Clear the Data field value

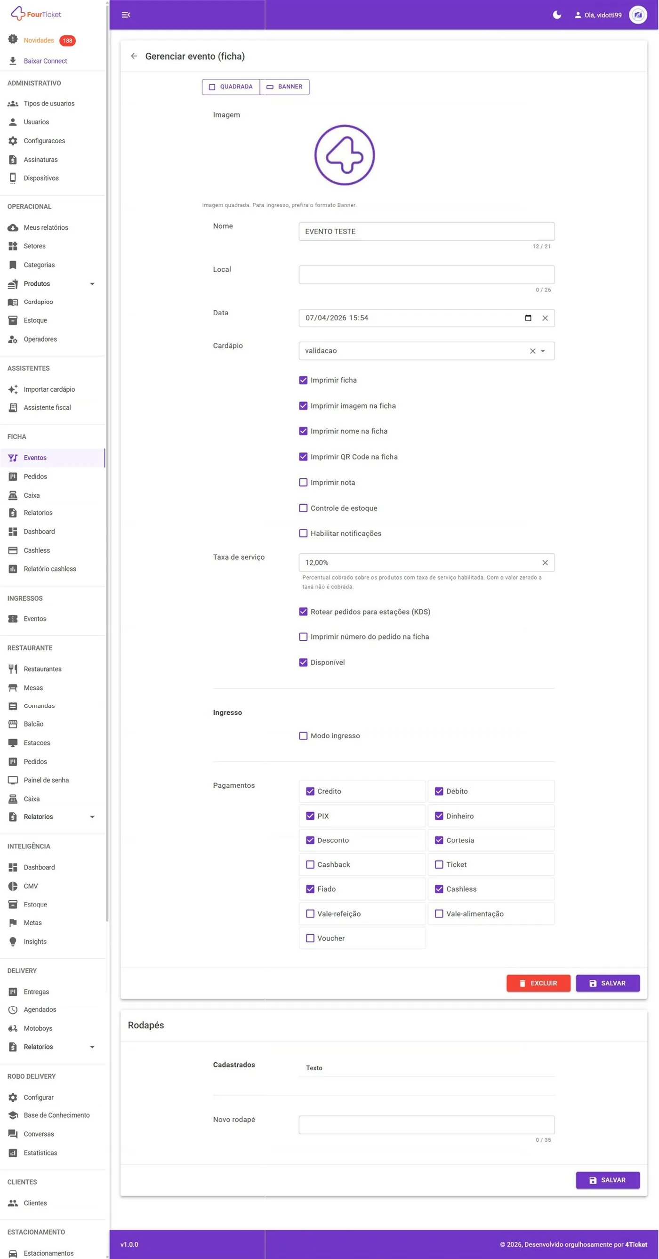(545, 318)
